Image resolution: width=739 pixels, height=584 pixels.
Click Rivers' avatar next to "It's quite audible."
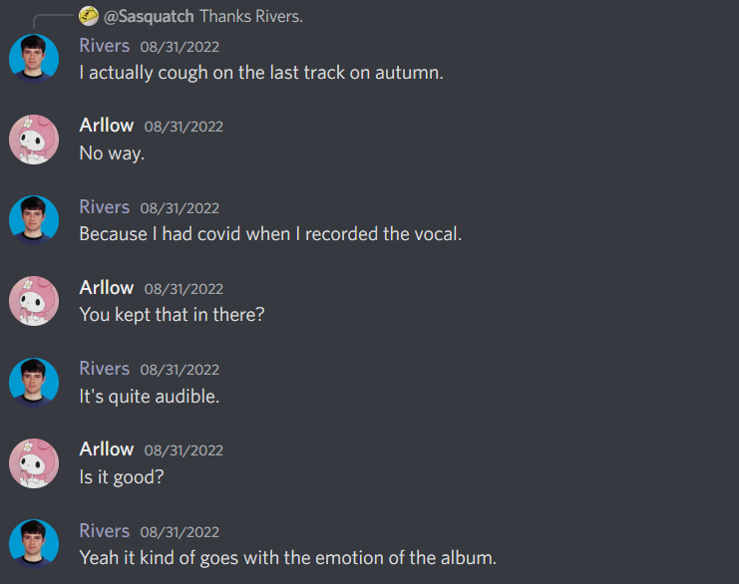[34, 381]
